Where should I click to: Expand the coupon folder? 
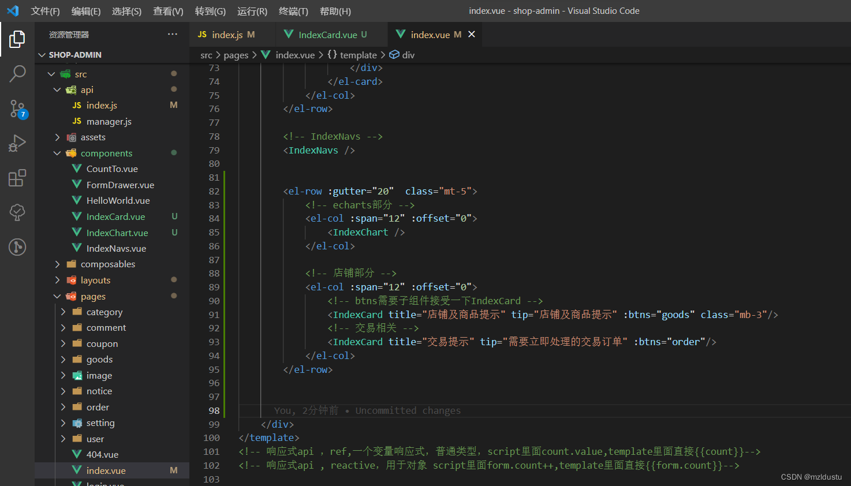[x=63, y=343]
